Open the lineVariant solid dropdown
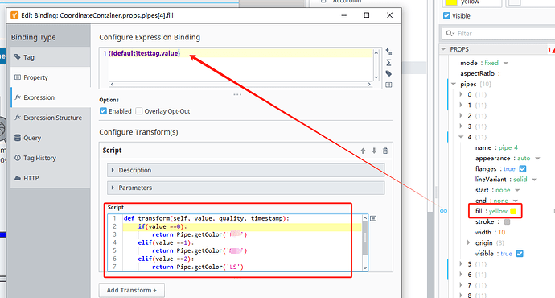 click(534, 180)
